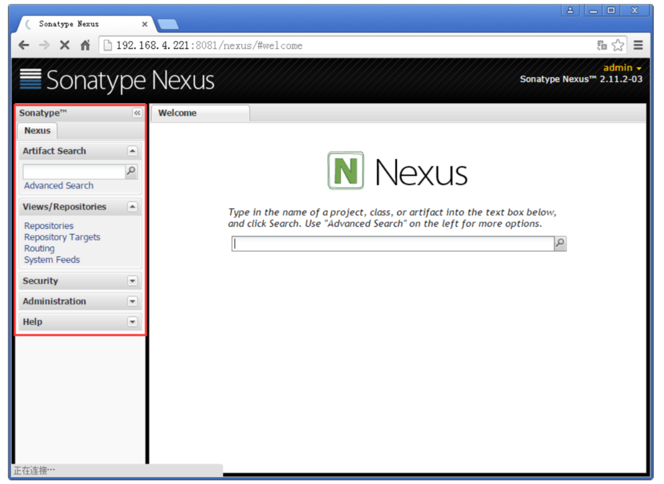Collapse the Artifact Search panel
The image size is (664, 484).
tap(132, 151)
